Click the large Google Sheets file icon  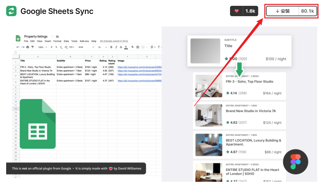(x=38, y=124)
